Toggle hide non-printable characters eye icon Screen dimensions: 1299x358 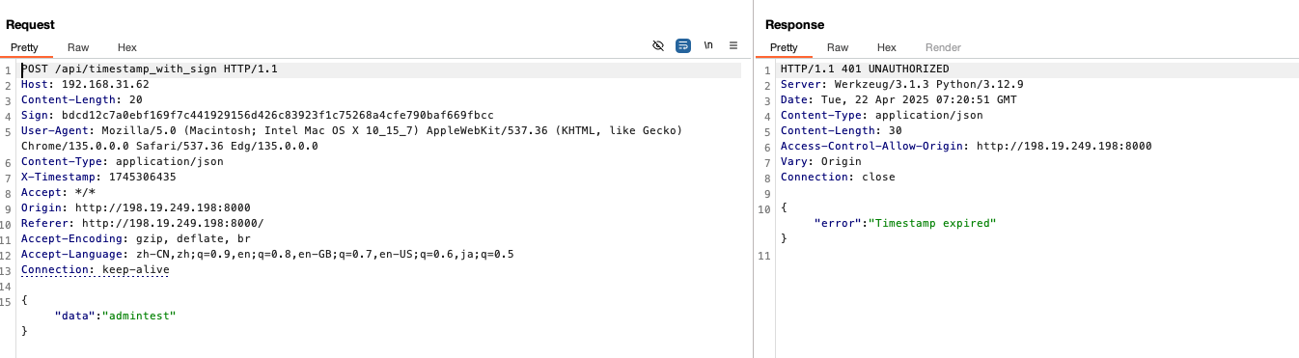(658, 45)
